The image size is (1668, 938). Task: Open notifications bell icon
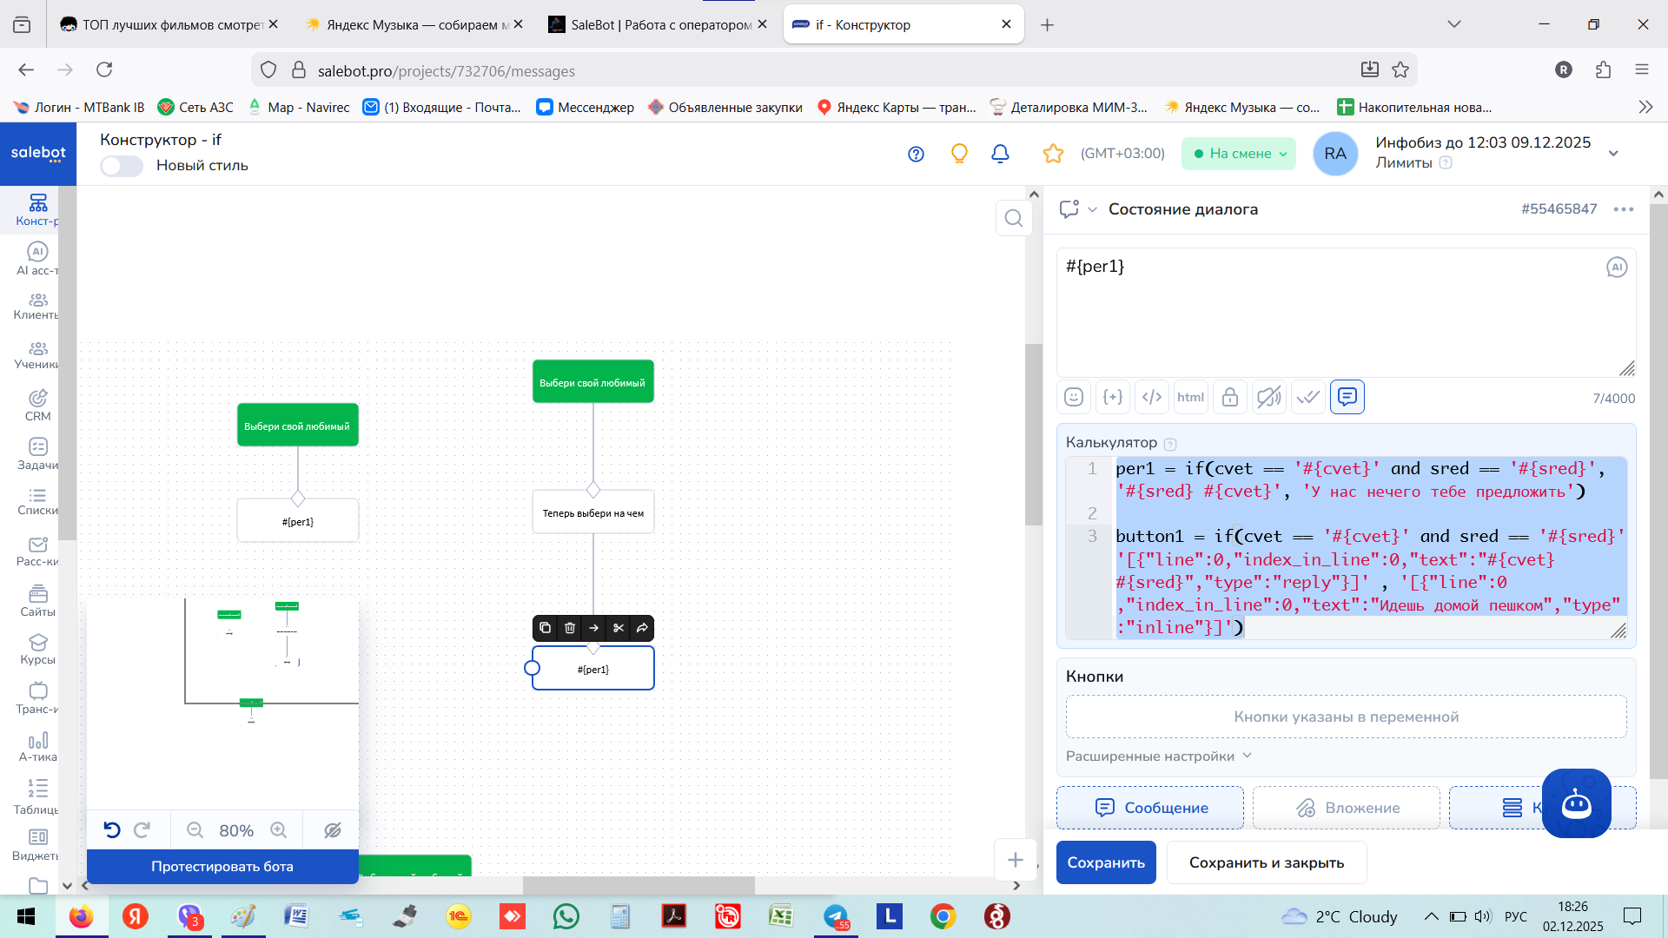click(x=1000, y=154)
